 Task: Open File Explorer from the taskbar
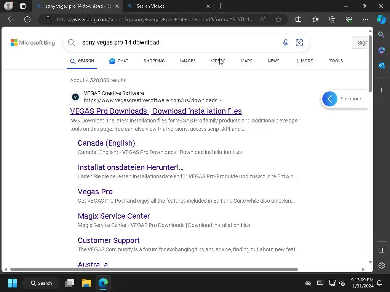[x=86, y=283]
